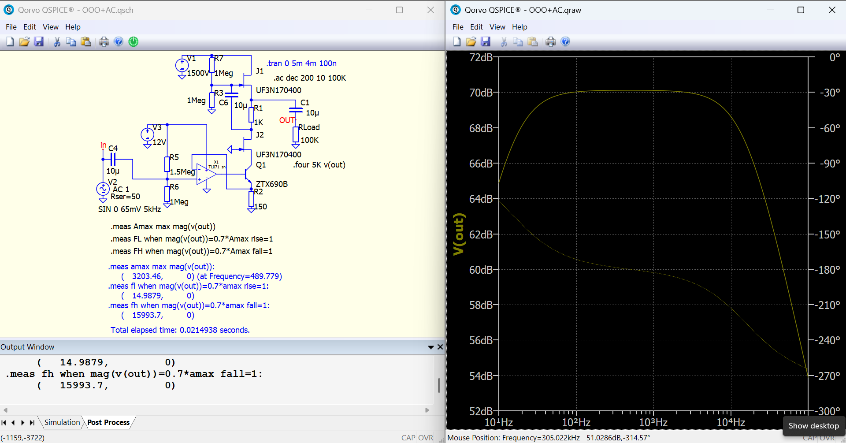The width and height of the screenshot is (846, 443).
Task: Open Help menu in schematic window
Action: (x=73, y=27)
